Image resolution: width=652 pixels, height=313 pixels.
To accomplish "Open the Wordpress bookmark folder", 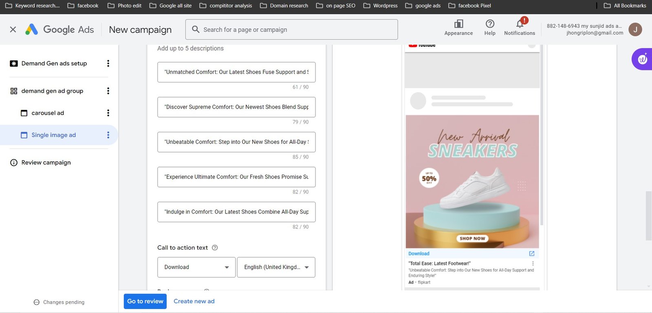I will pos(380,6).
